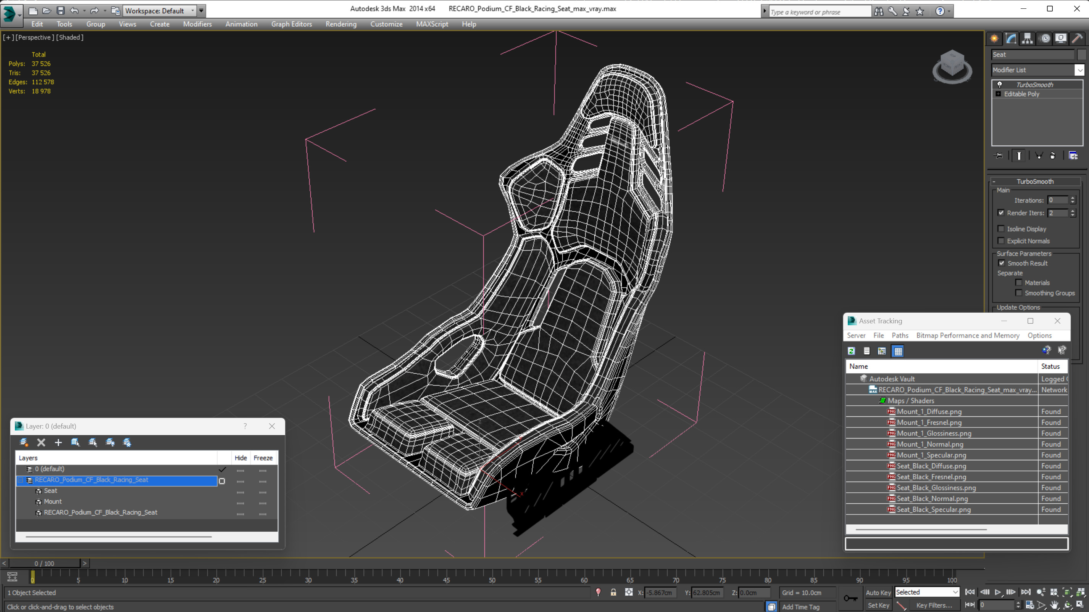Click Iterations spinner arrows

1072,200
